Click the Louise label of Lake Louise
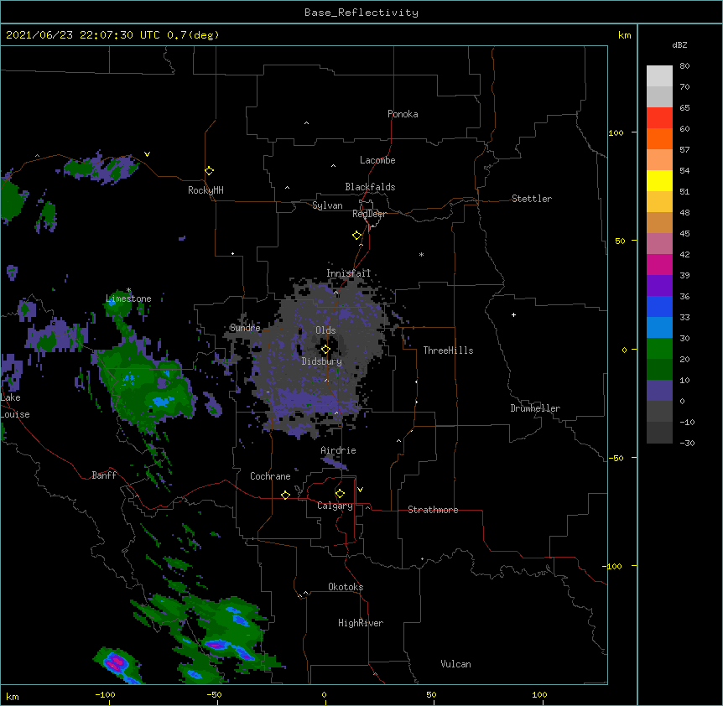The width and height of the screenshot is (723, 706). point(15,414)
